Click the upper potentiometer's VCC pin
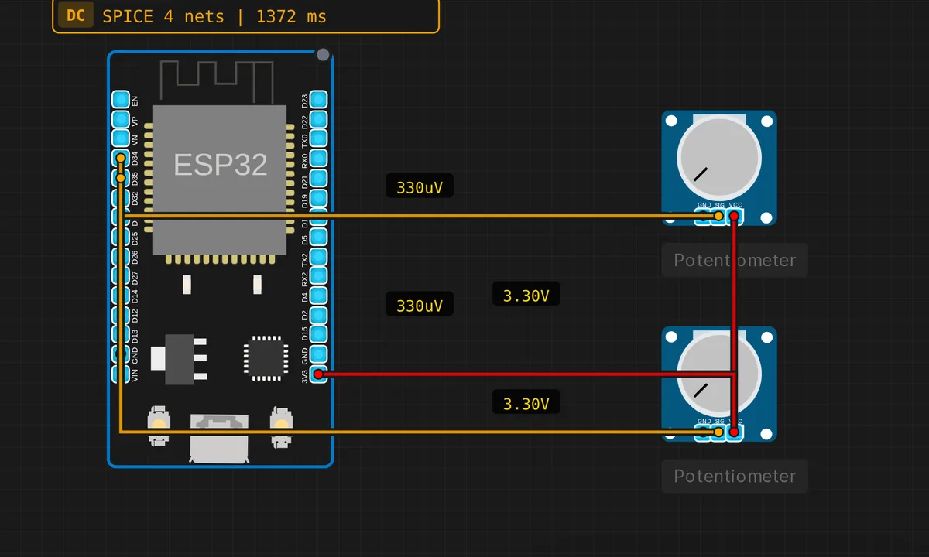Screen dimensions: 929x557 tap(735, 217)
